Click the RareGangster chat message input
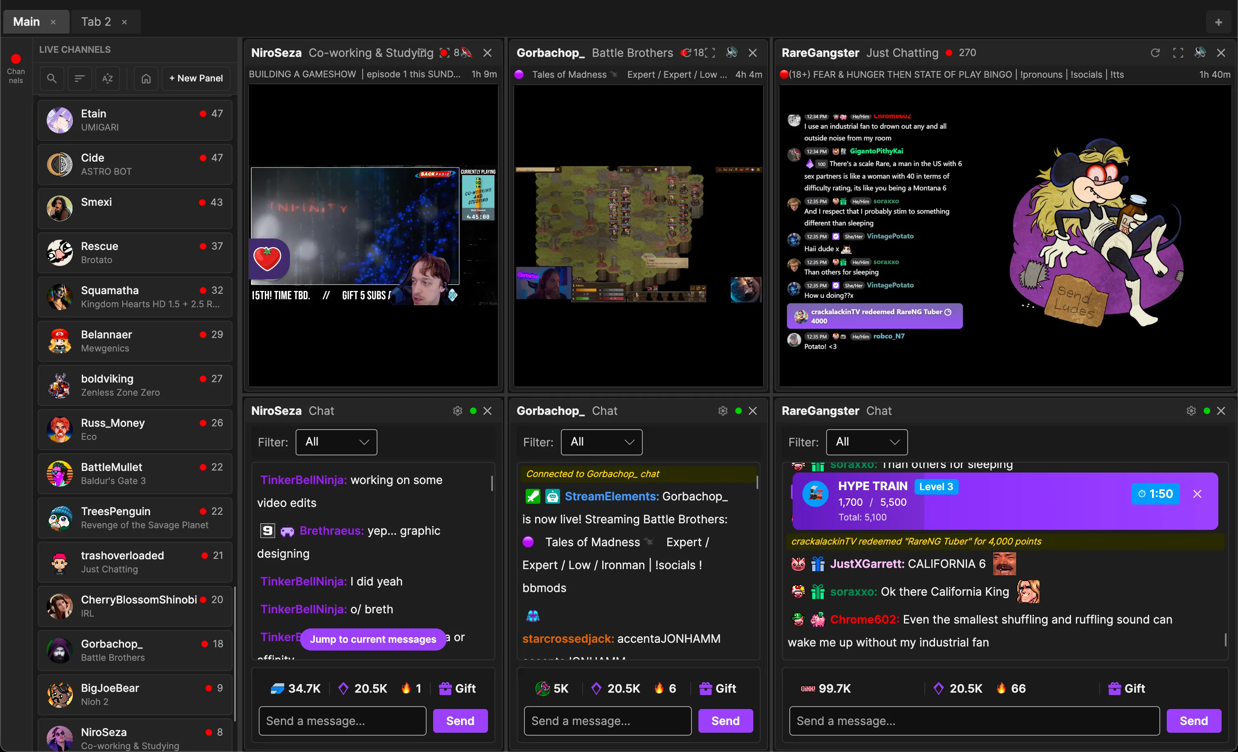The height and width of the screenshot is (752, 1238). point(974,721)
